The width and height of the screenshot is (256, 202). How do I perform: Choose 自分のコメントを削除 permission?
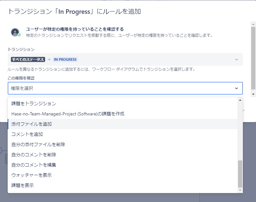point(123,155)
